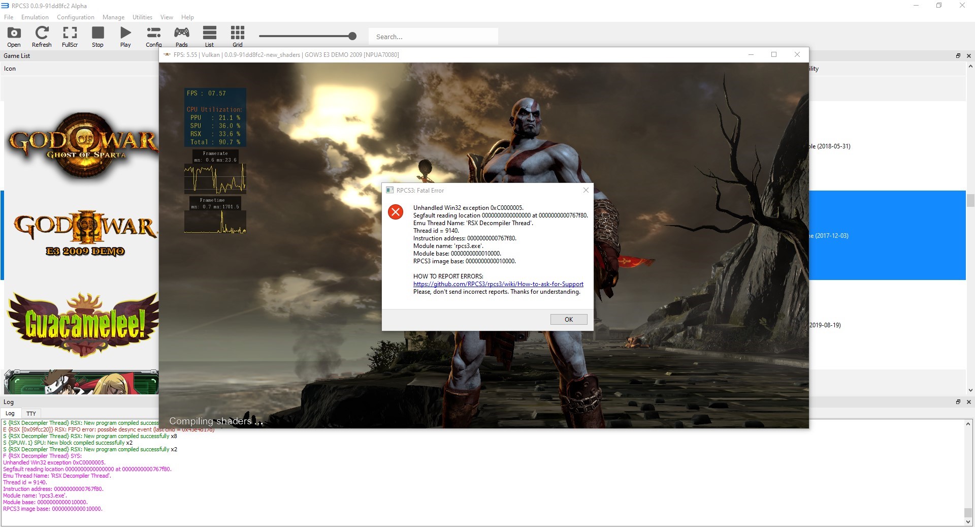Click log scrollbar down arrow
Screen dimensions: 975x527
pyautogui.click(x=968, y=522)
